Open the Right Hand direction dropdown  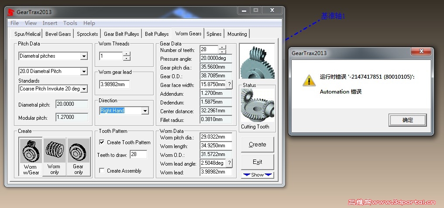click(145, 111)
